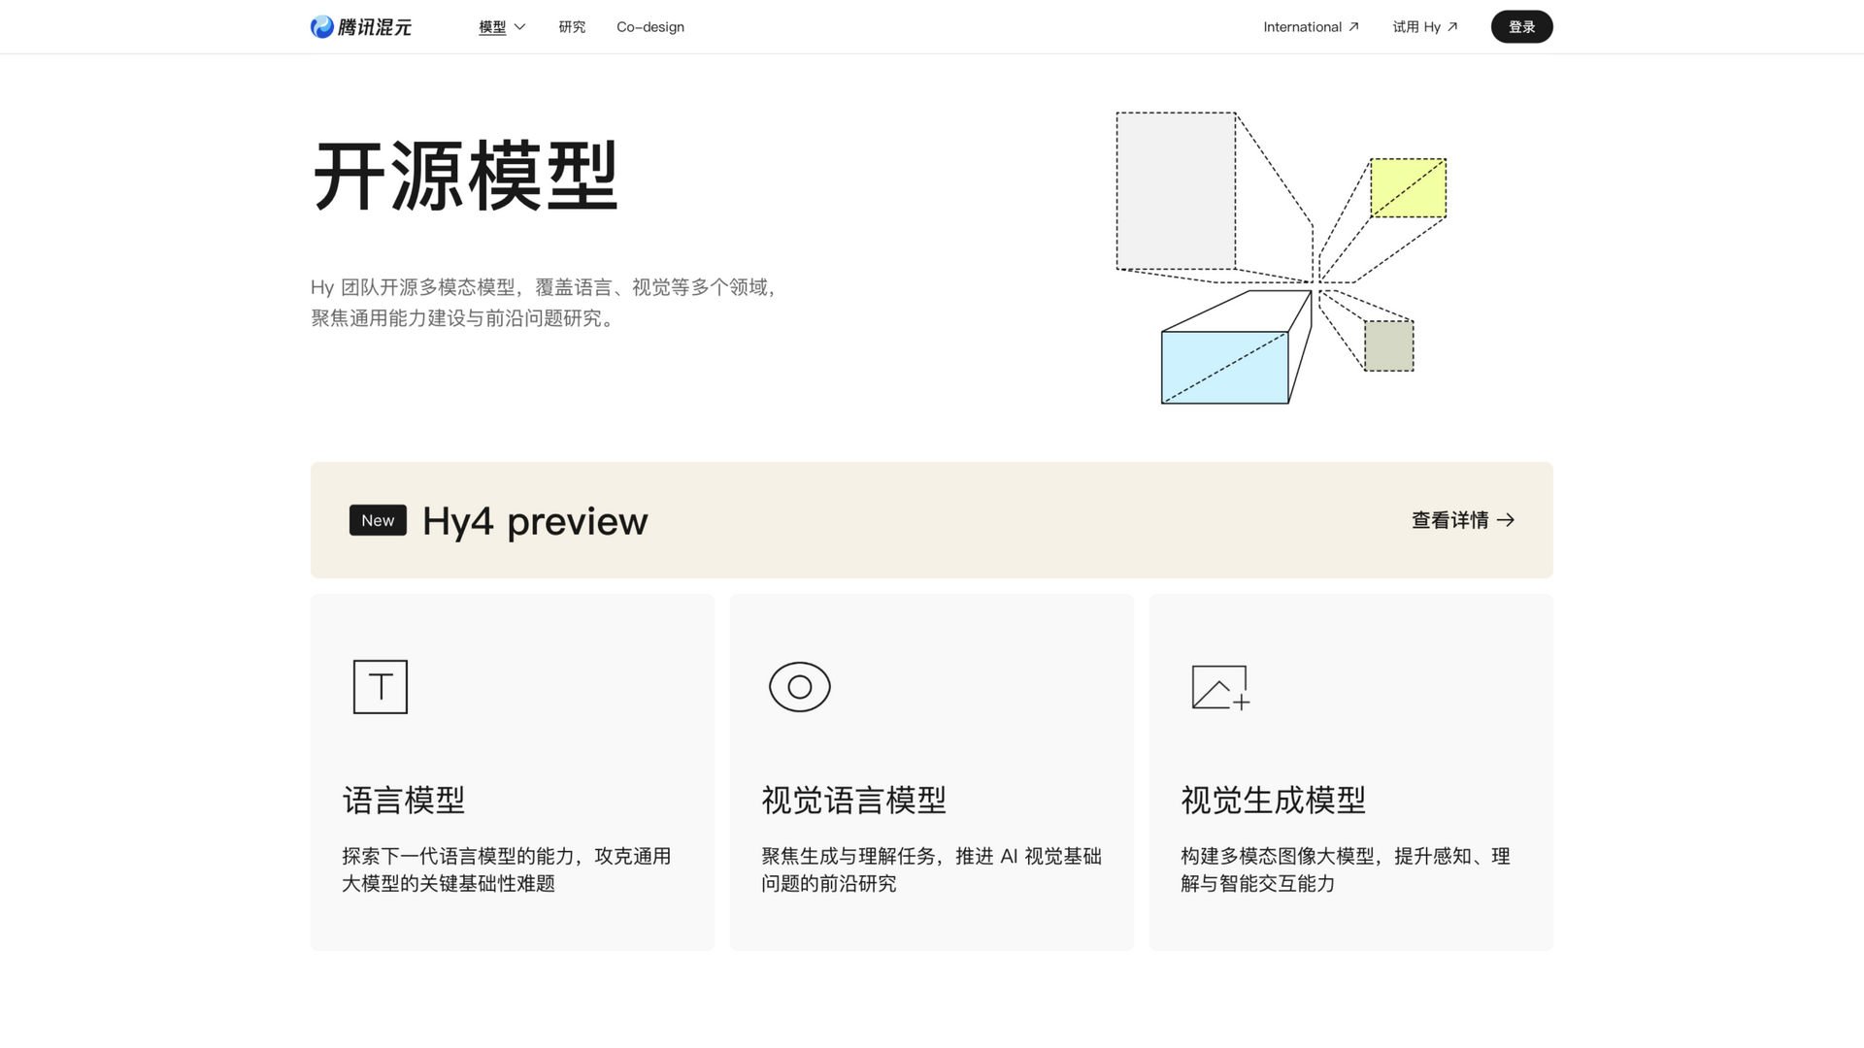Viewport: 1864px width, 1048px height.
Task: Open the 视觉语言模型 card title
Action: click(854, 801)
